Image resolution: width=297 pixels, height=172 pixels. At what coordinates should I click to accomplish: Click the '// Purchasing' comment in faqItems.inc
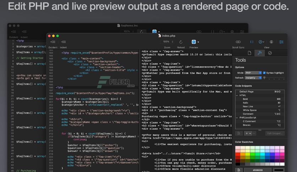coord(26,171)
